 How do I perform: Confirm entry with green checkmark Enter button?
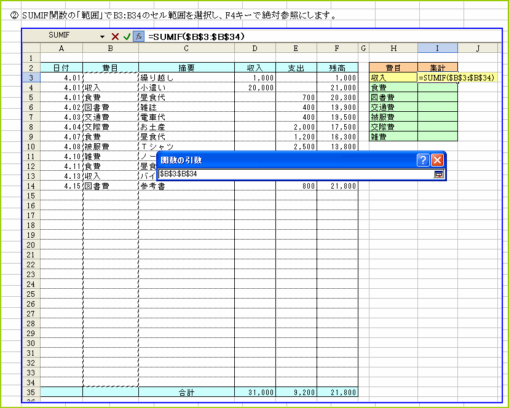point(127,37)
